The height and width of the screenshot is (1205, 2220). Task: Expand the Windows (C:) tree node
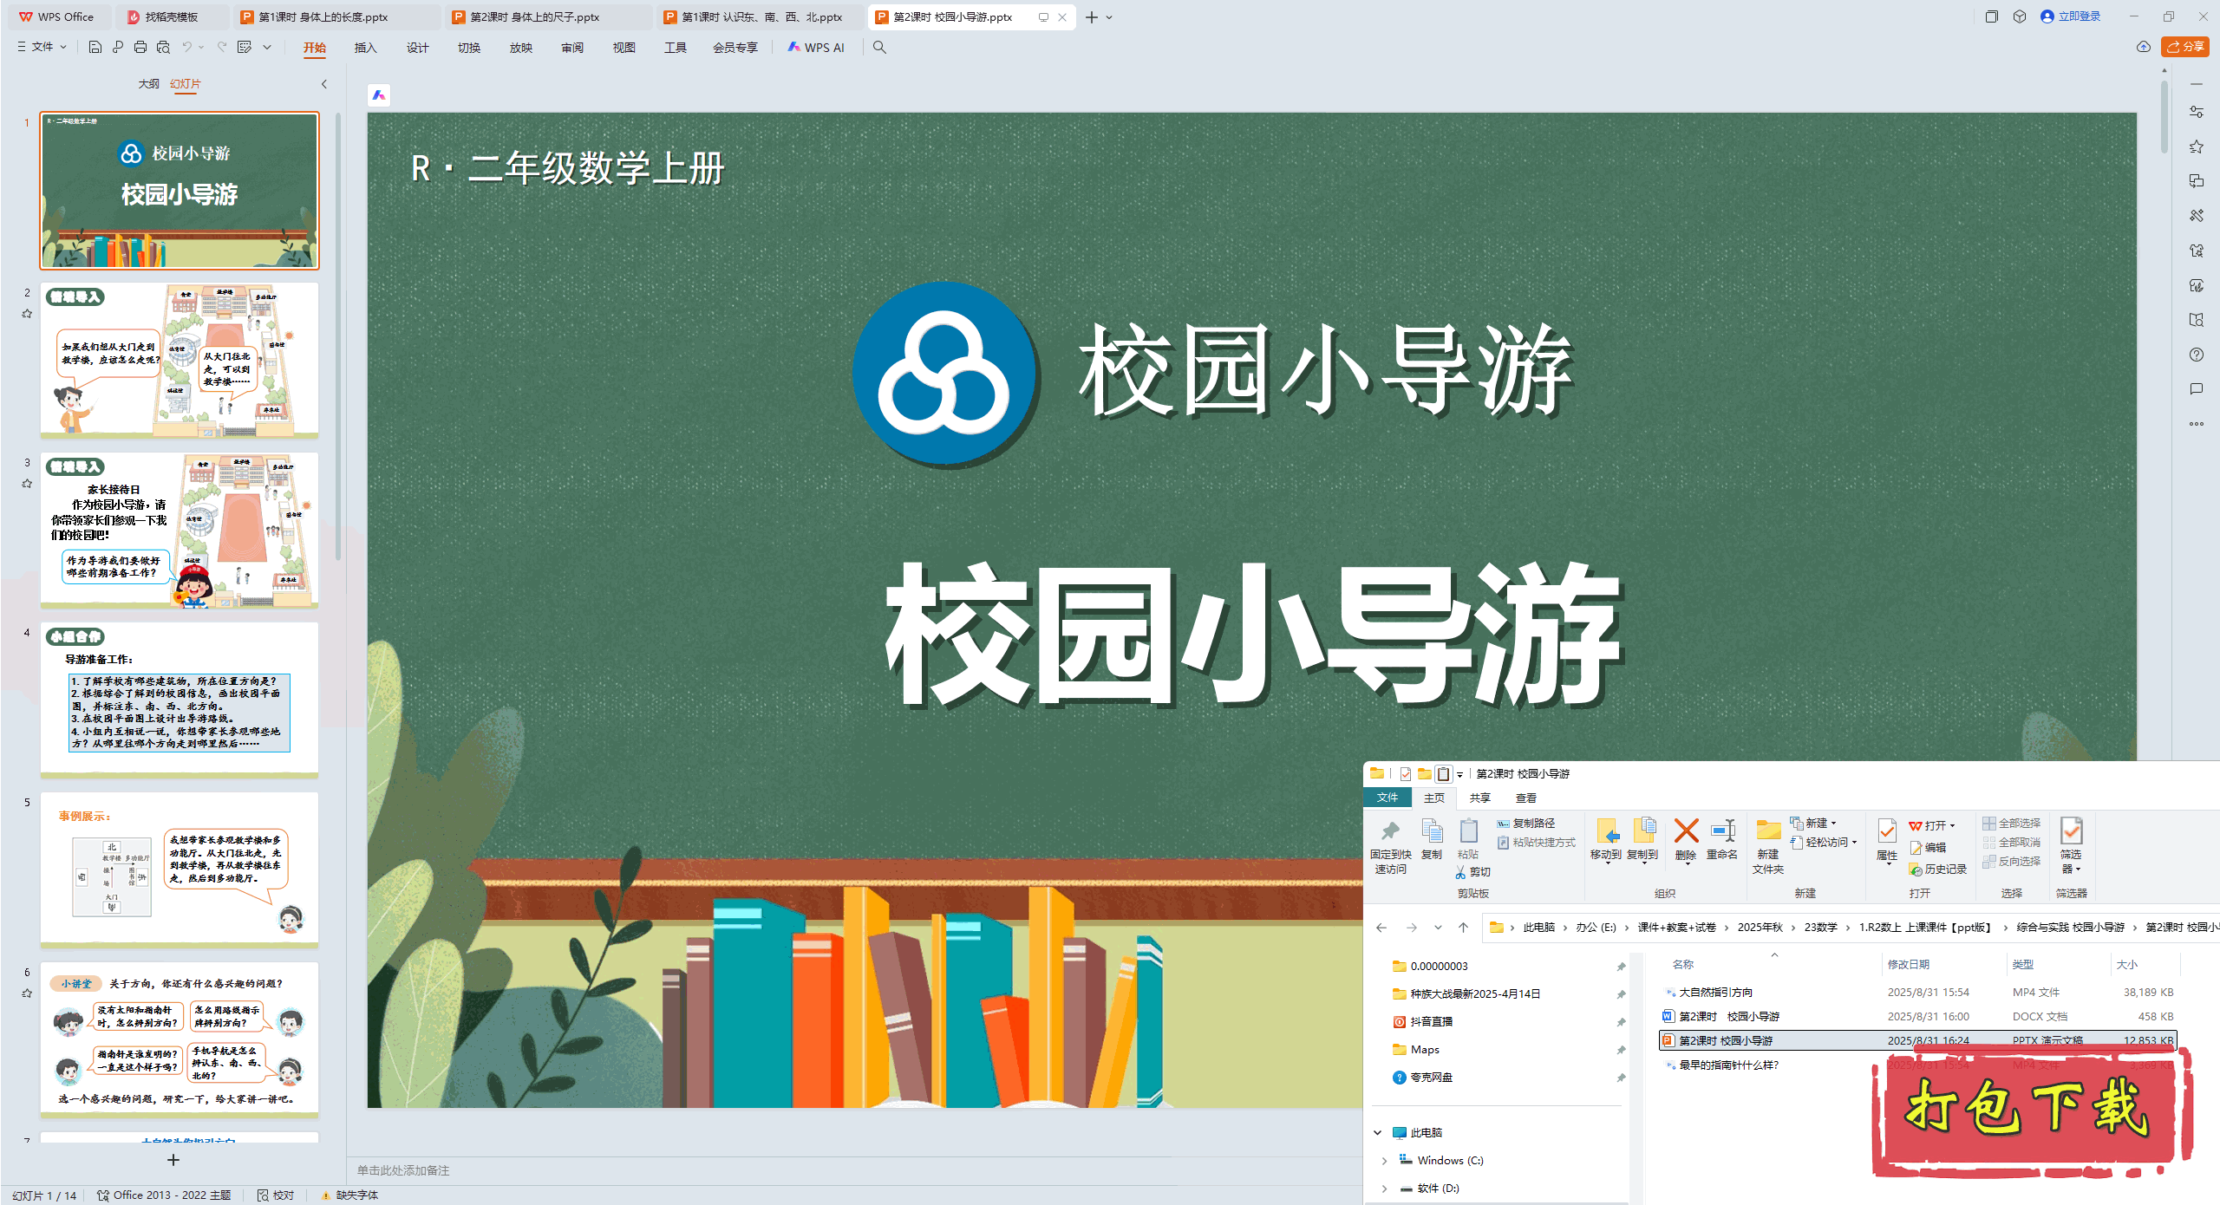[x=1384, y=1160]
